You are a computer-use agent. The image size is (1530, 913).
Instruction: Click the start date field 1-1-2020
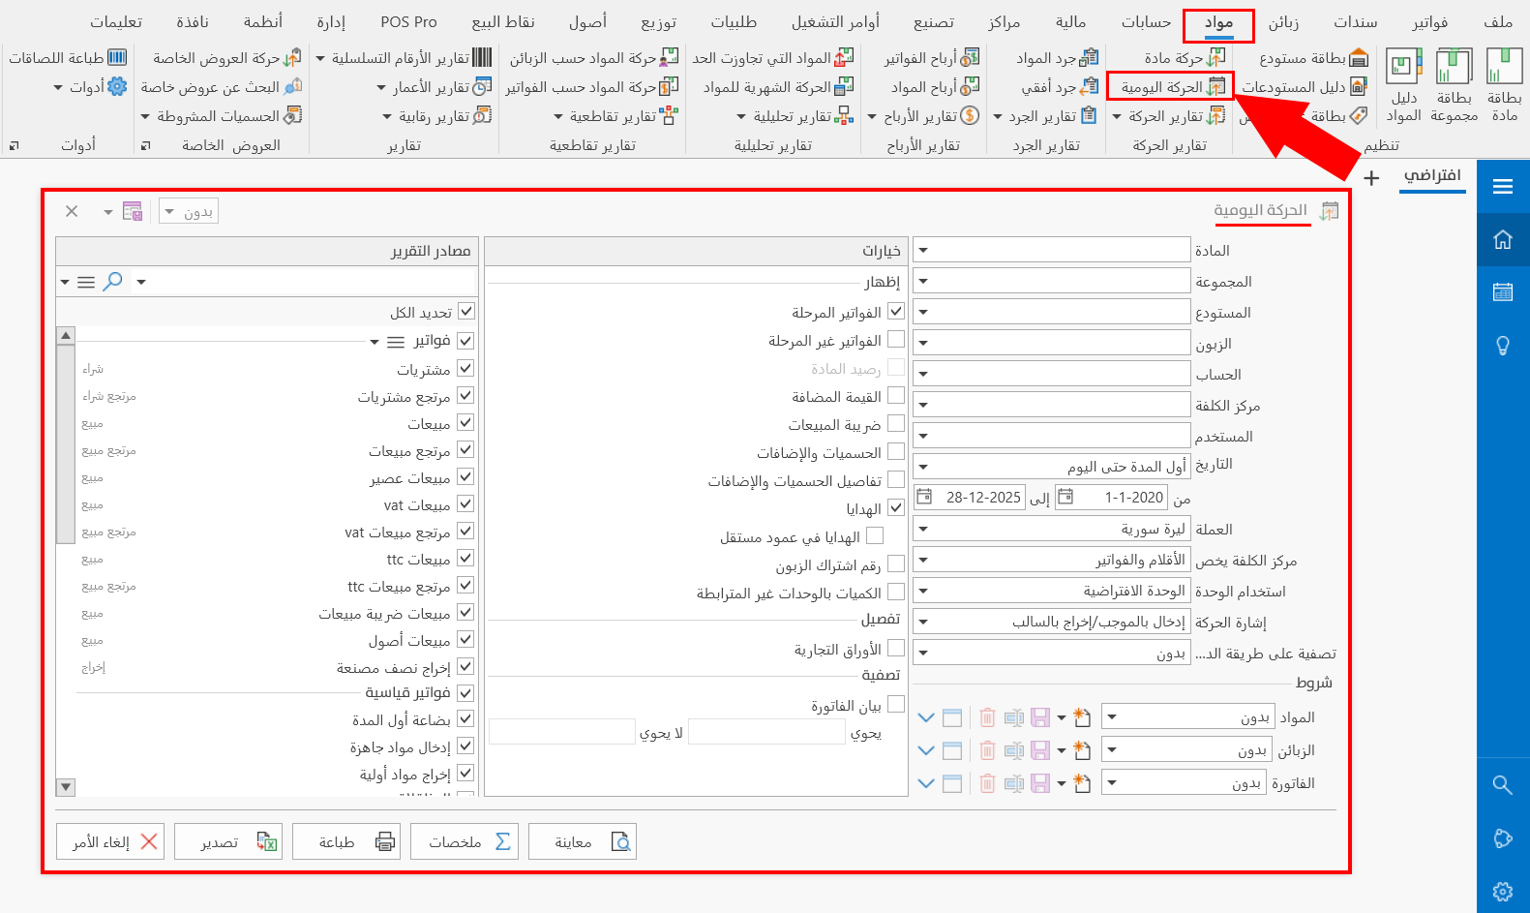[x=1111, y=498]
